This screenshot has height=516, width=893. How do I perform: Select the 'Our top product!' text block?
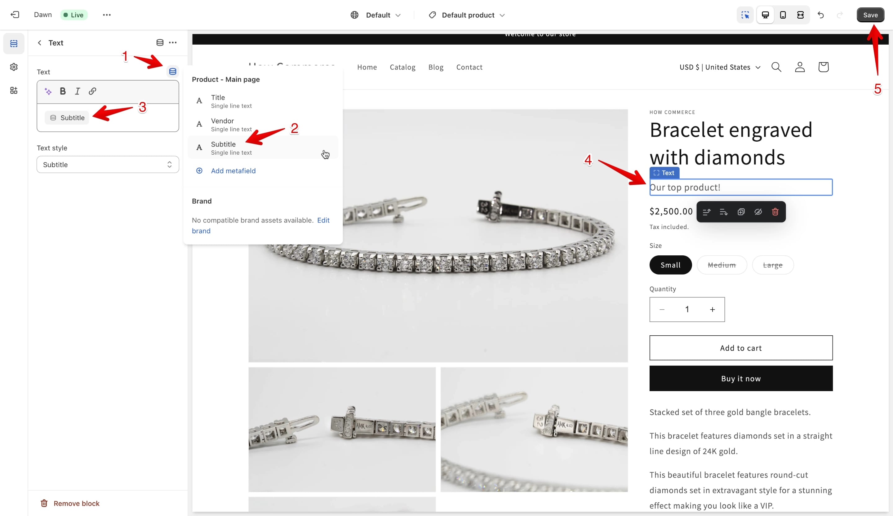(741, 187)
